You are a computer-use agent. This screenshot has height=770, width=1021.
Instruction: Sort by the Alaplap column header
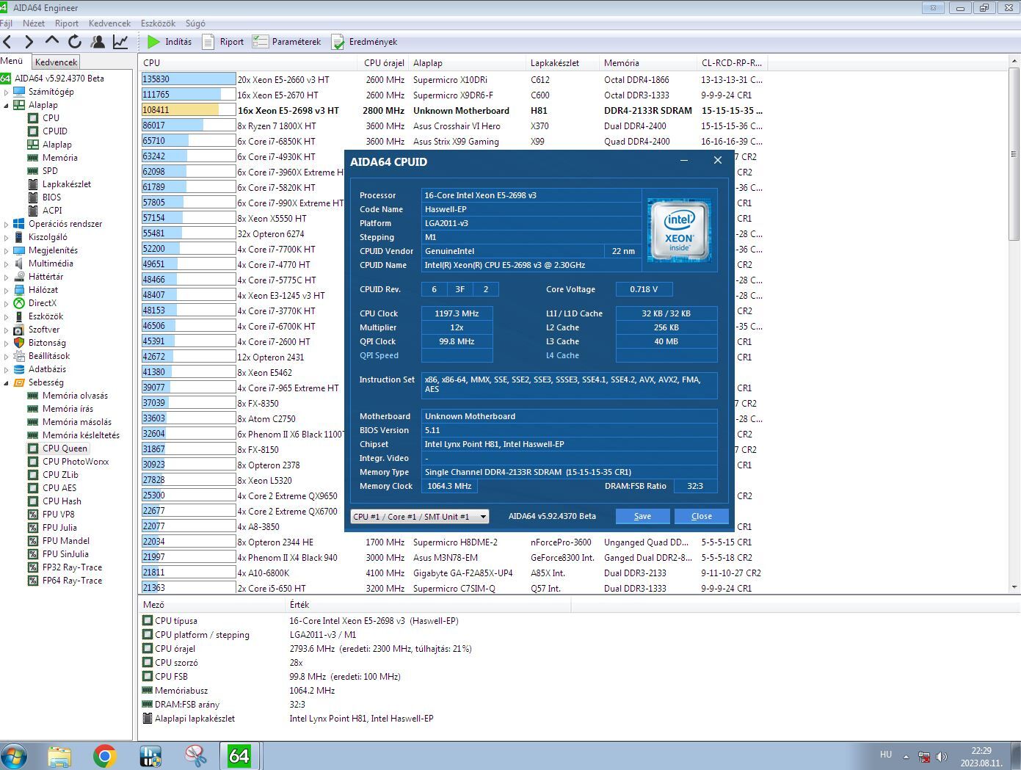(467, 62)
